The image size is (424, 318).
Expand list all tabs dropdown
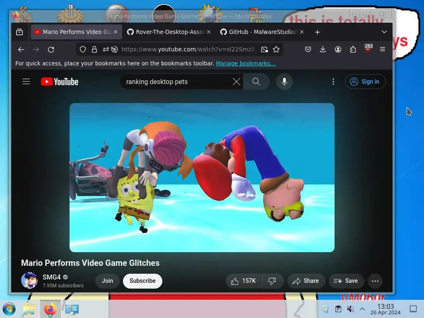point(384,32)
